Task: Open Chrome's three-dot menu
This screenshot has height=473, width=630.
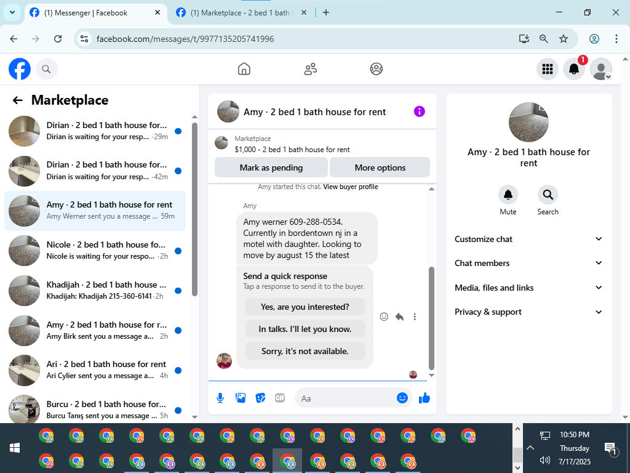Action: (616, 39)
